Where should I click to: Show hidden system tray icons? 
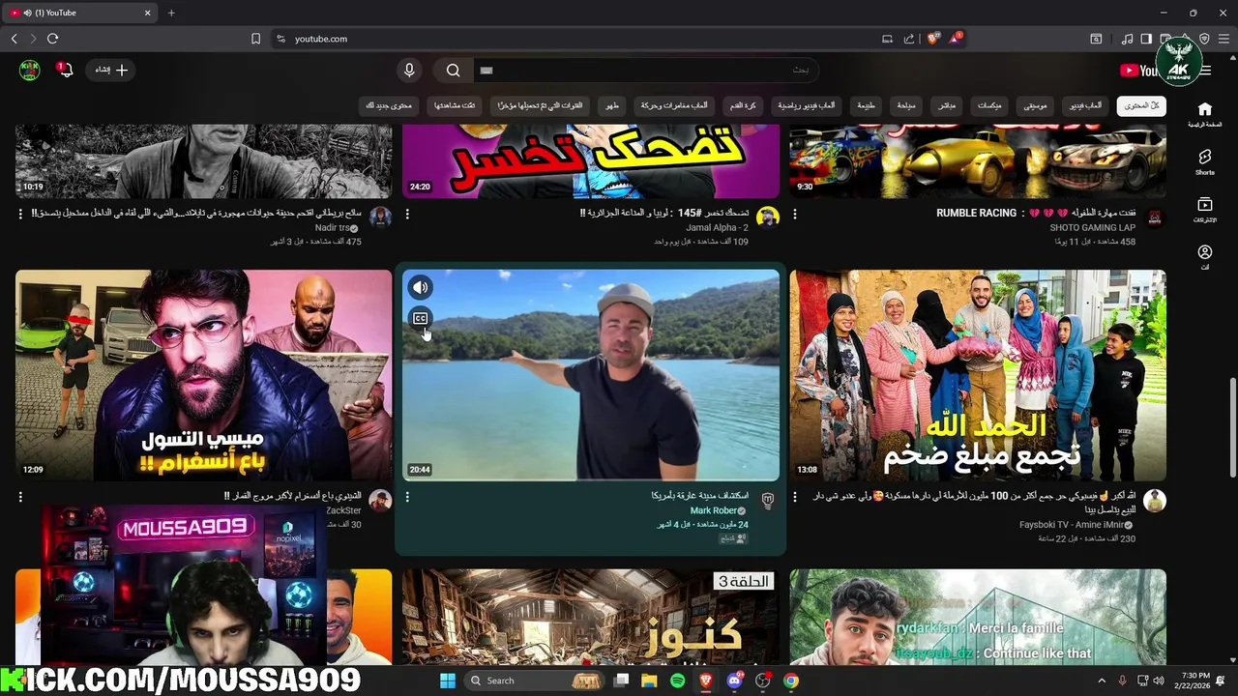click(x=1102, y=681)
